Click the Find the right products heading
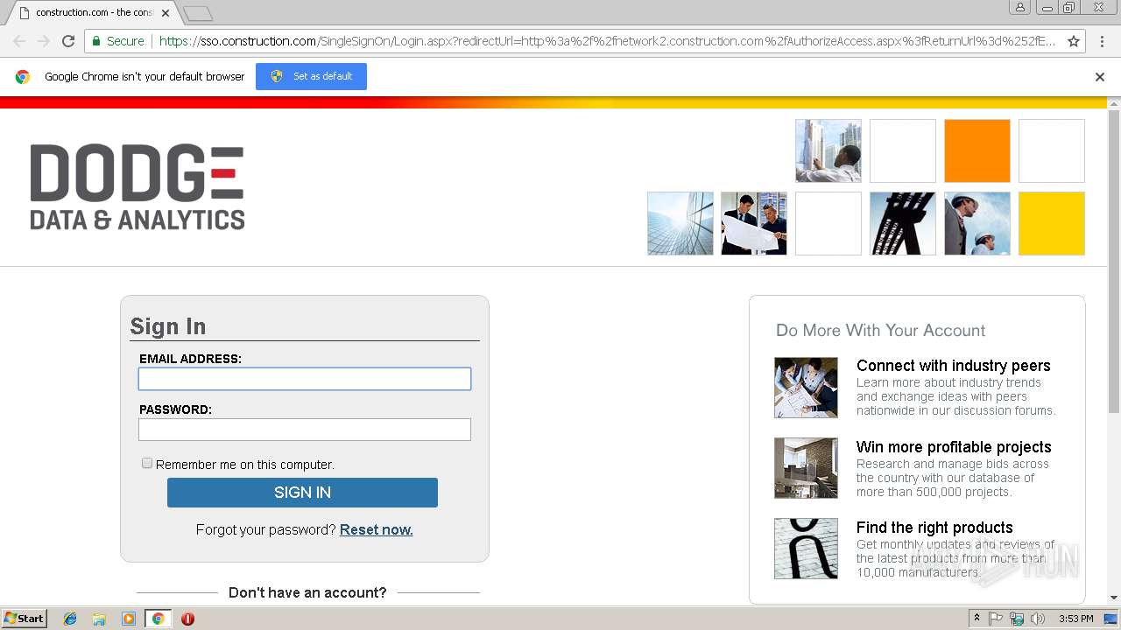1121x630 pixels. click(934, 528)
